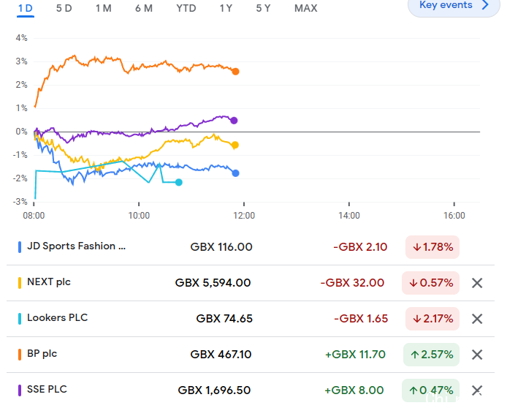Click the BP plc 2.57% up badge
The height and width of the screenshot is (408, 507).
click(x=431, y=355)
